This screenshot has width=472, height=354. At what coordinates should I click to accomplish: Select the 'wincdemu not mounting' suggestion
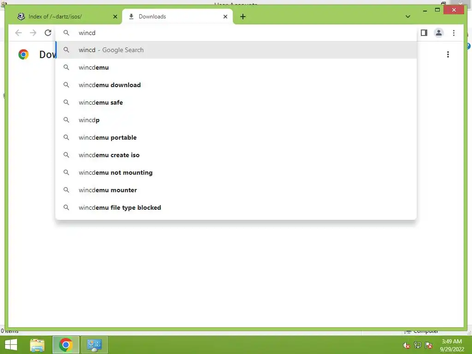(x=236, y=172)
